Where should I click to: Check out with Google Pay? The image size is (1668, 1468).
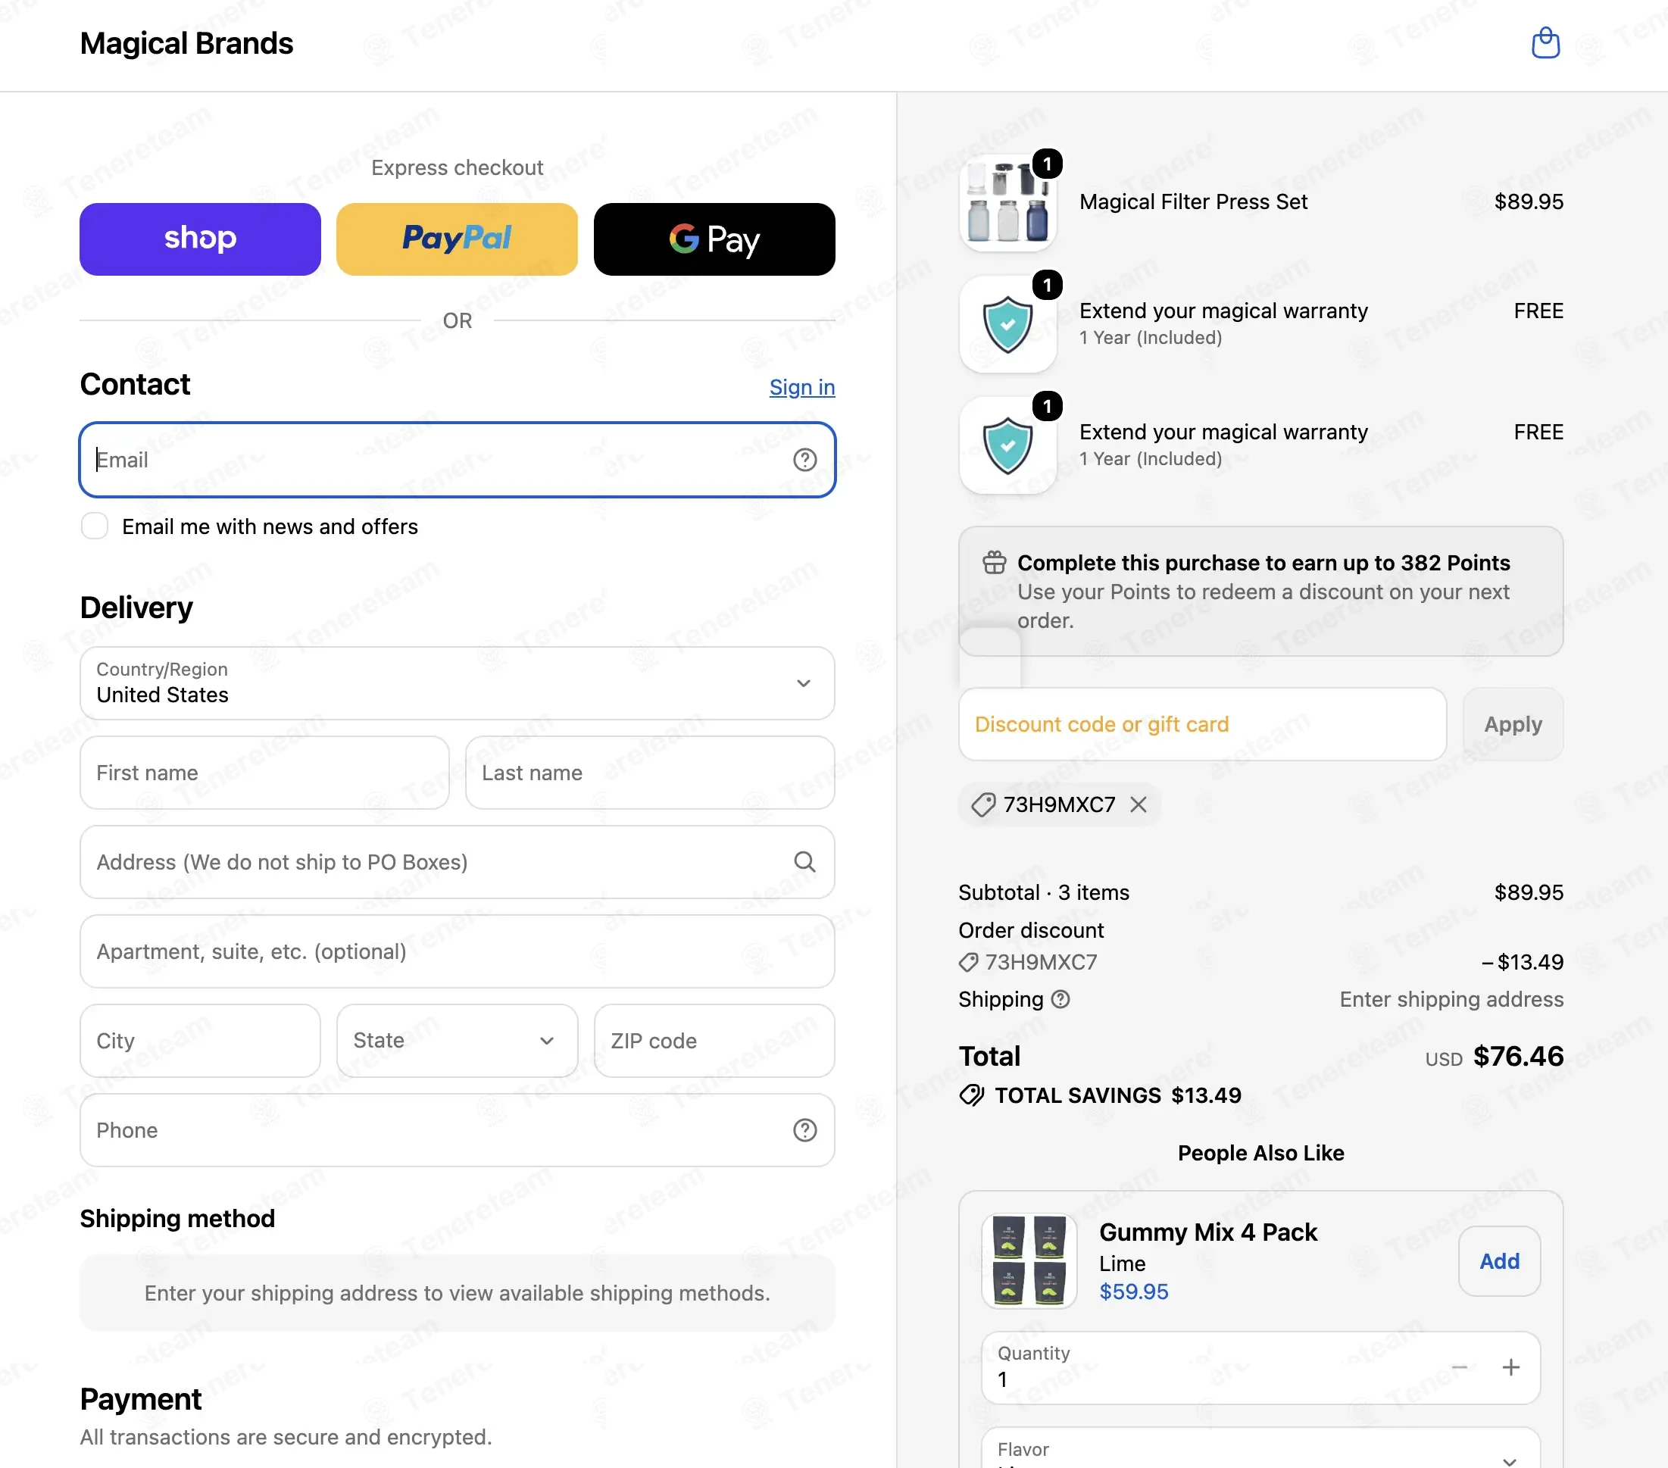point(714,239)
